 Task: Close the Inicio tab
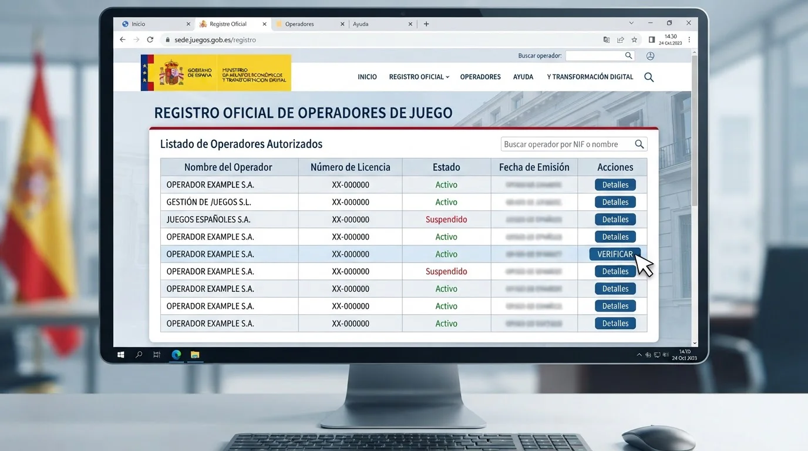pos(188,24)
